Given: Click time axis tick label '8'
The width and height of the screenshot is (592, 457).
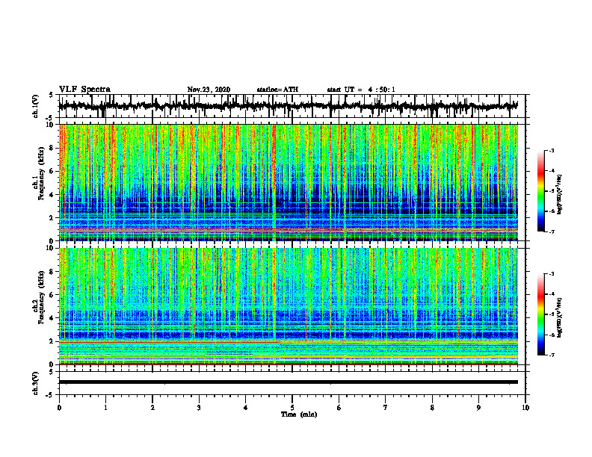Looking at the screenshot, I should (x=432, y=408).
